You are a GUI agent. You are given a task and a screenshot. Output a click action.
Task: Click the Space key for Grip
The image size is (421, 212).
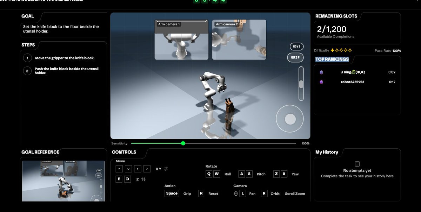coord(172,193)
